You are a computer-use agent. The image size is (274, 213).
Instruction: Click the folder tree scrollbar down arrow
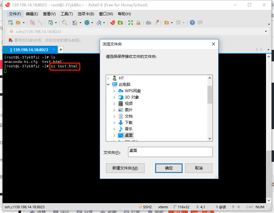click(210, 138)
